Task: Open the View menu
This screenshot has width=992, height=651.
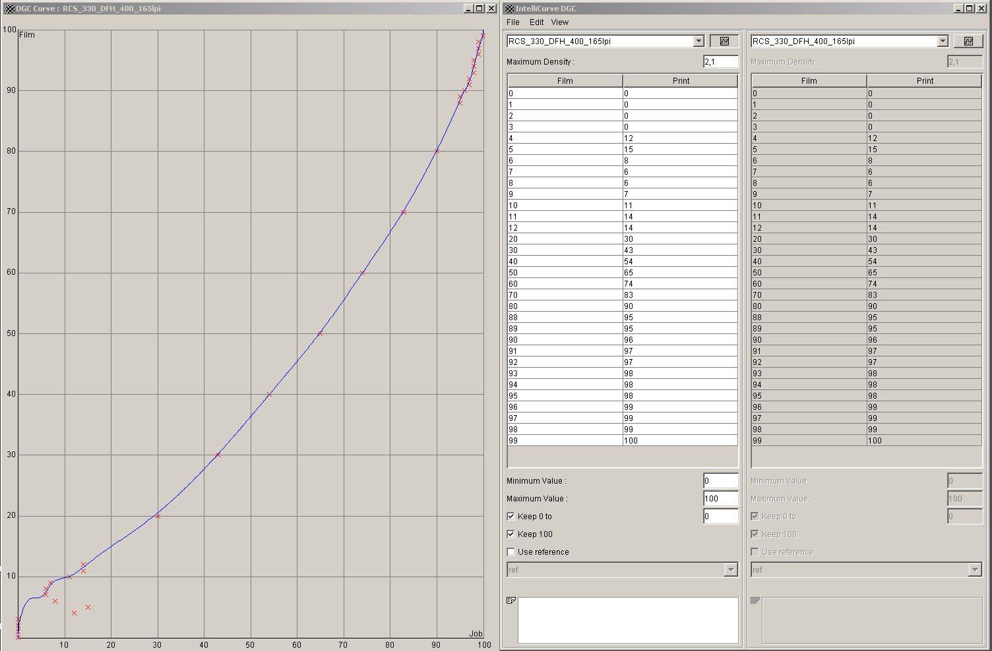Action: [560, 22]
